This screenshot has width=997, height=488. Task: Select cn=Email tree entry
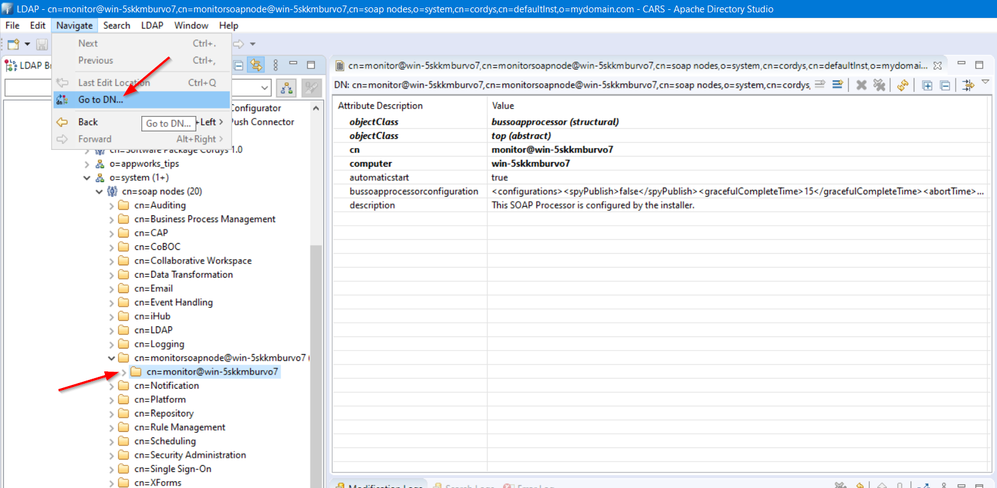tap(154, 289)
